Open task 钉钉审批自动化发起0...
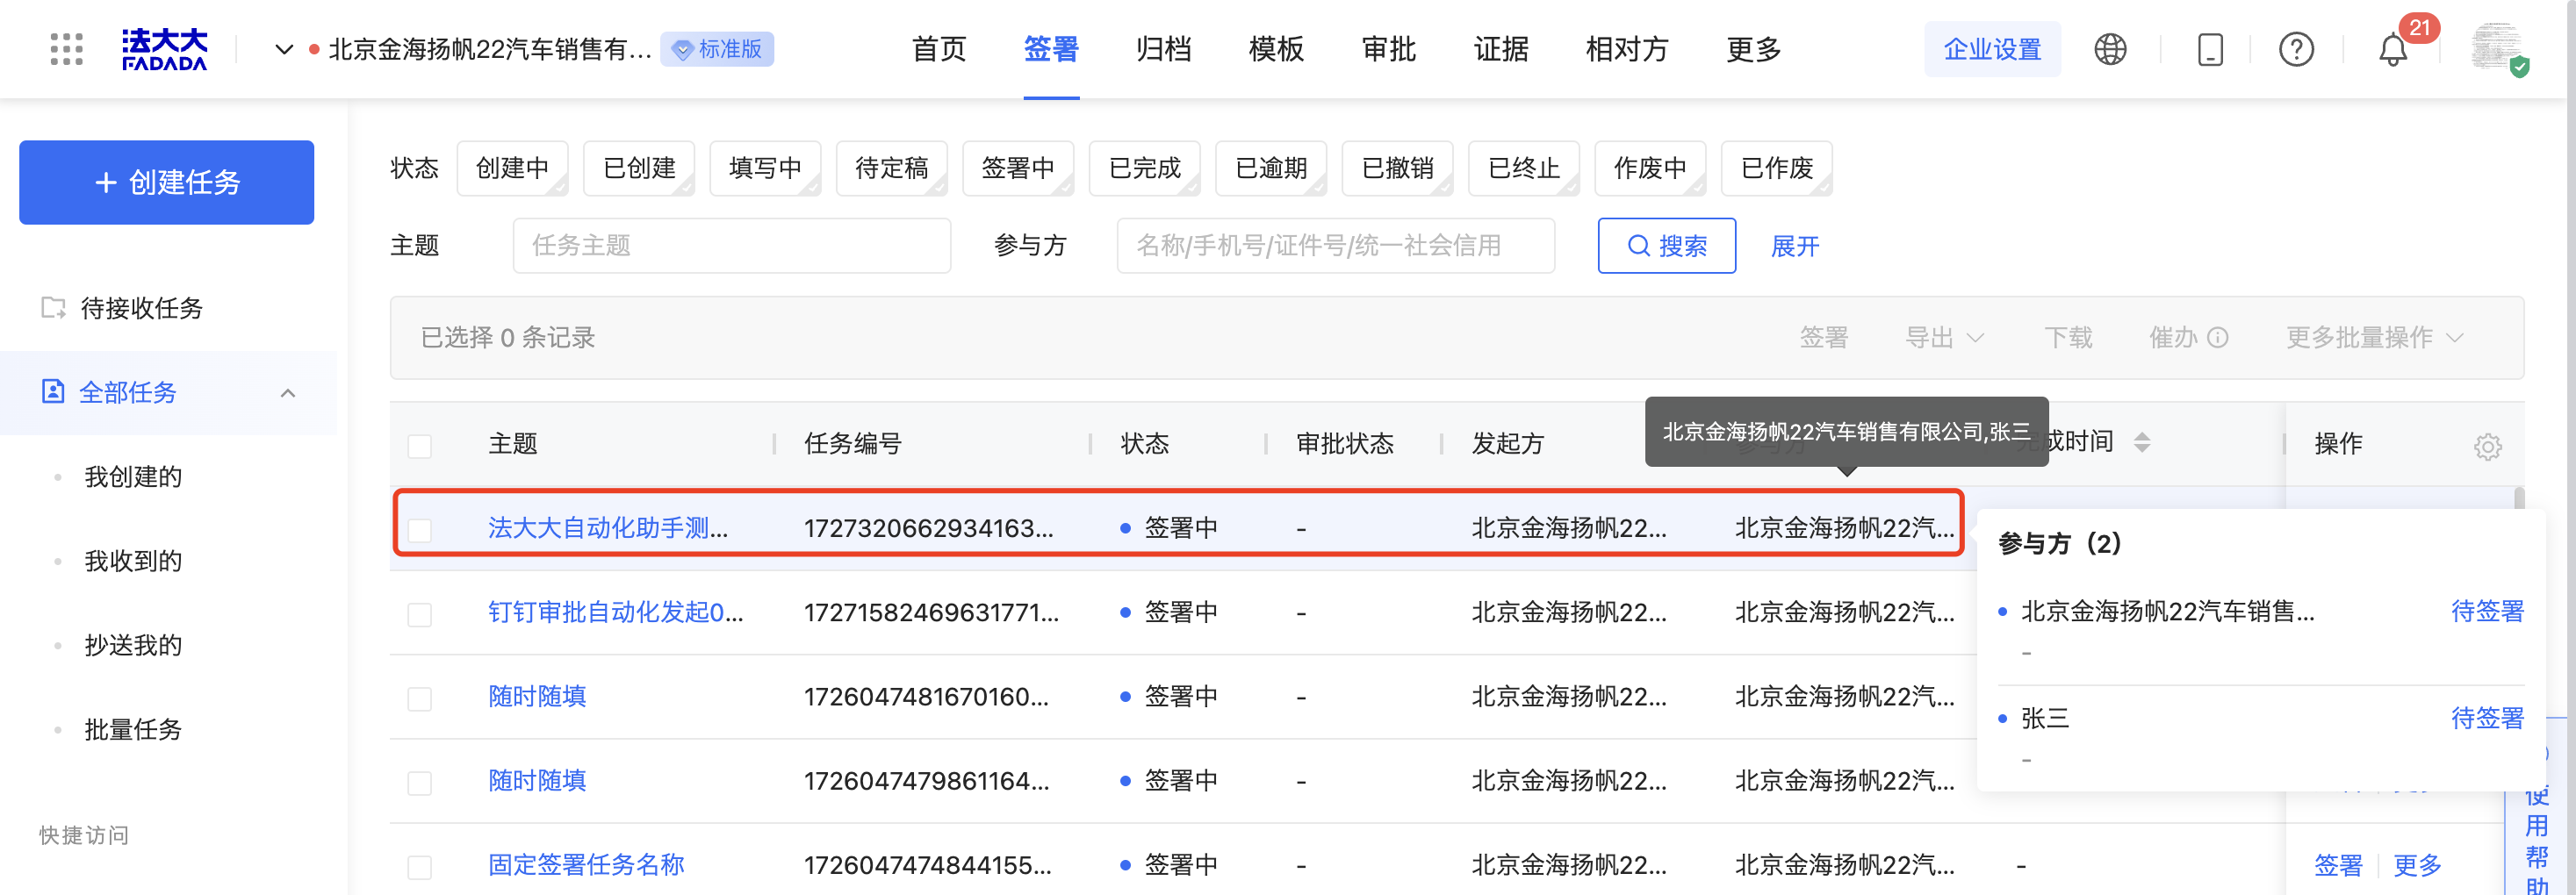 pyautogui.click(x=616, y=612)
